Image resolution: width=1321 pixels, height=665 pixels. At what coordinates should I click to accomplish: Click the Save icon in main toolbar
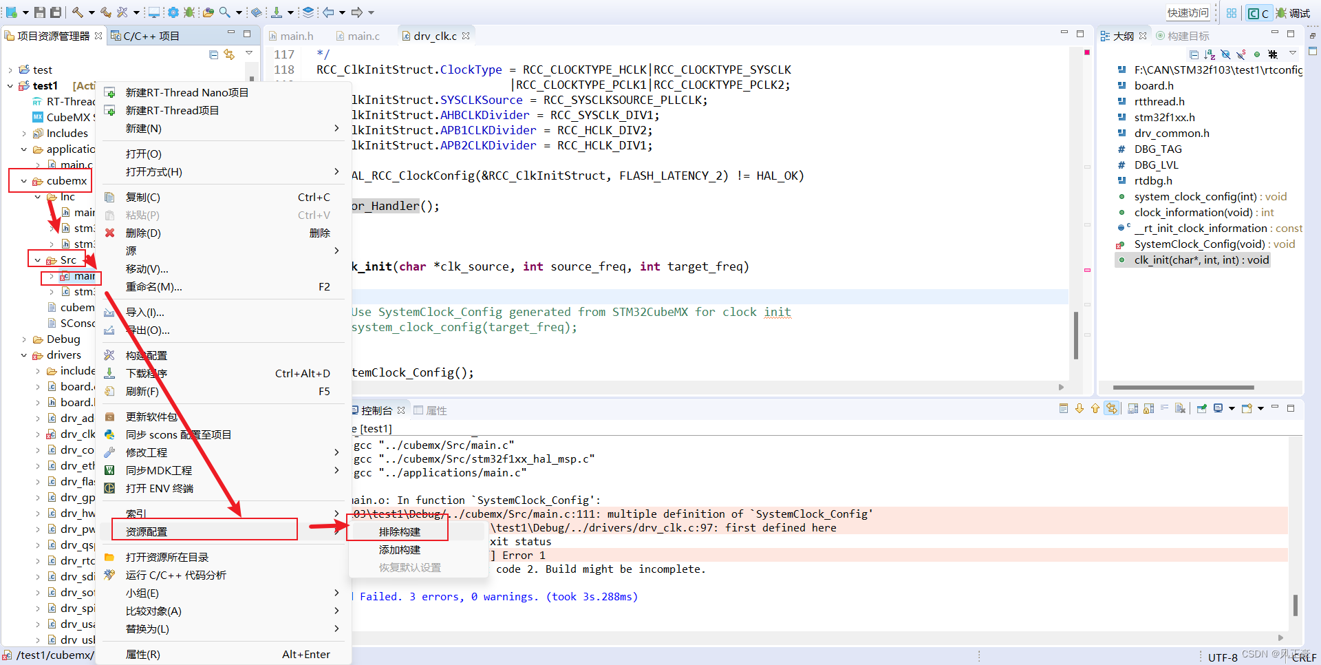click(x=40, y=12)
